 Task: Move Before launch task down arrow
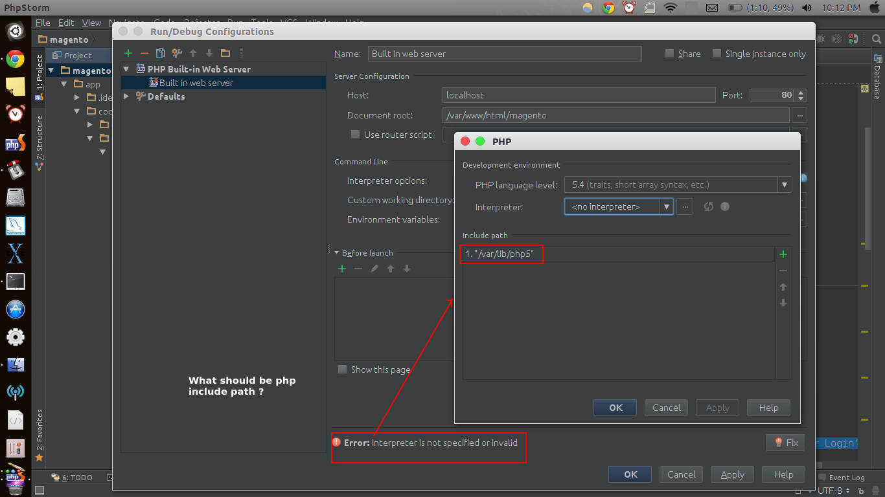407,269
